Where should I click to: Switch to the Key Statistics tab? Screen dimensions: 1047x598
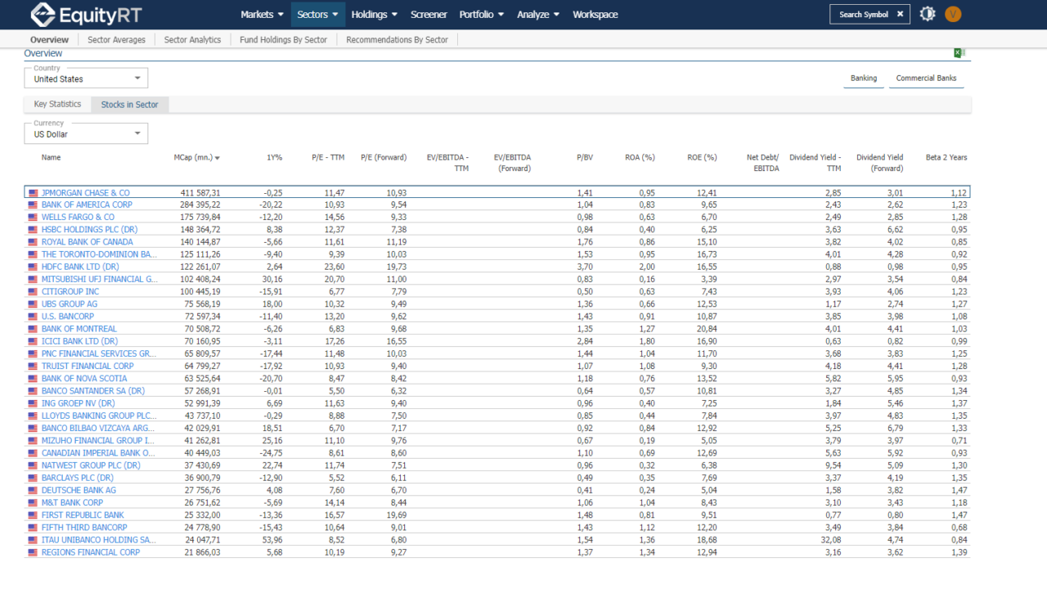57,105
